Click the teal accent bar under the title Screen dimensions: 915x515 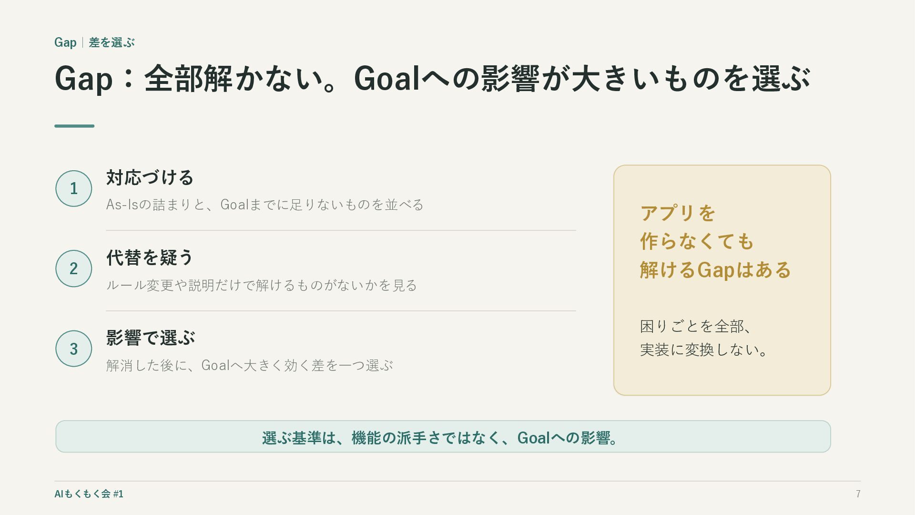click(x=74, y=126)
